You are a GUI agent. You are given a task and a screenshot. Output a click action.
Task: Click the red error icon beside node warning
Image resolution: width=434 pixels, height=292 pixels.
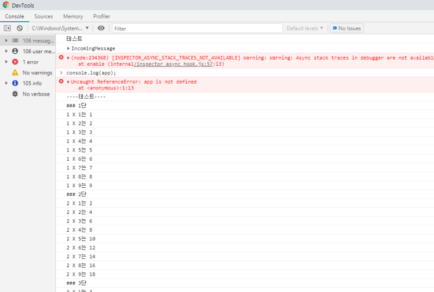point(61,58)
